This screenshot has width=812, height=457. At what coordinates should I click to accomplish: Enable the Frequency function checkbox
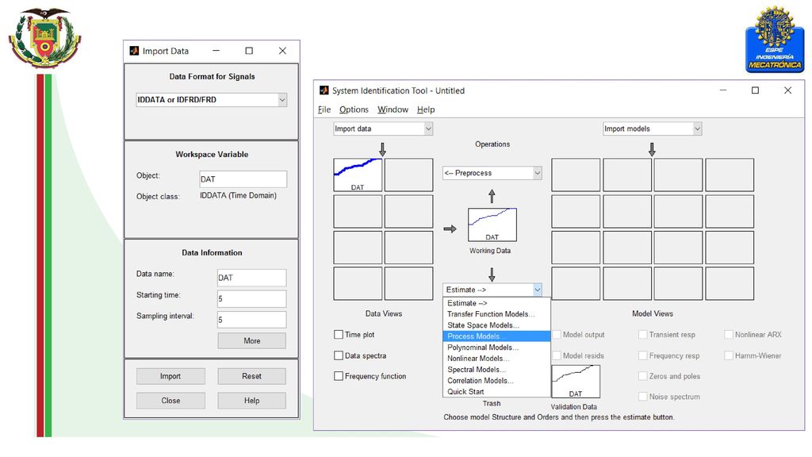coord(339,376)
